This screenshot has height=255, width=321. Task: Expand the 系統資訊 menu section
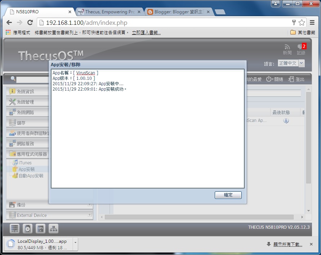click(28, 92)
